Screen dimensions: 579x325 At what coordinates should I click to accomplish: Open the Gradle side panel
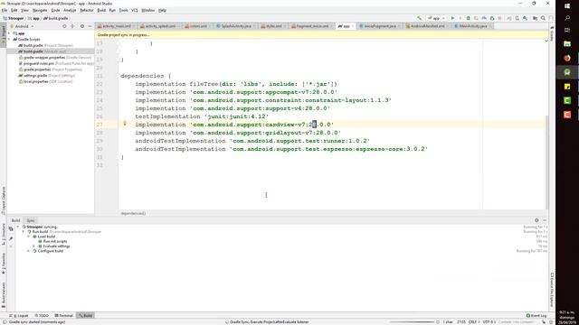coord(552,34)
